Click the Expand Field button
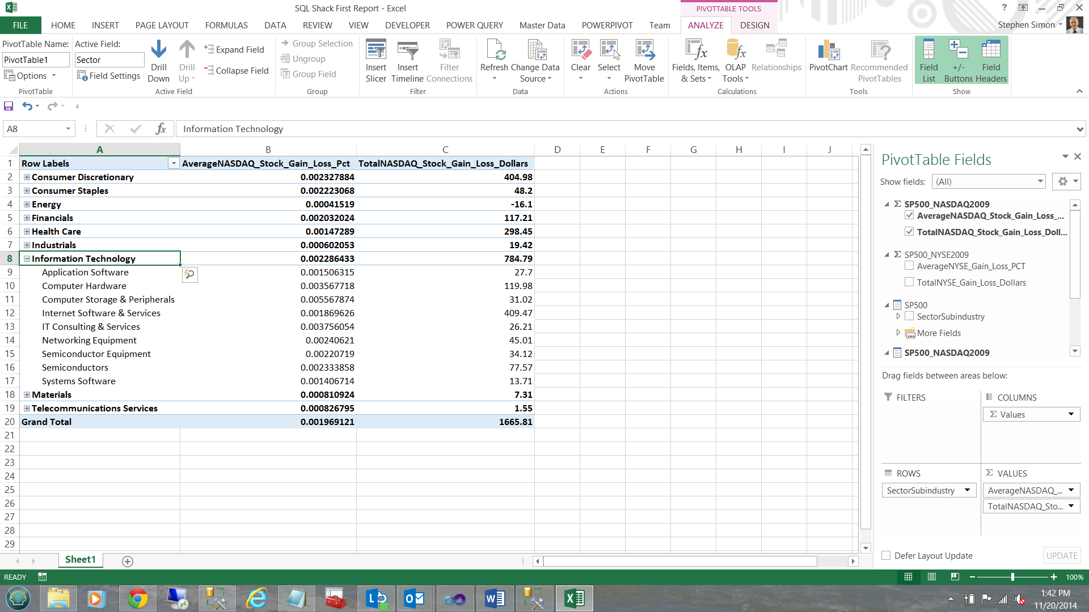Screen dimensions: 1089x612 click(x=234, y=50)
